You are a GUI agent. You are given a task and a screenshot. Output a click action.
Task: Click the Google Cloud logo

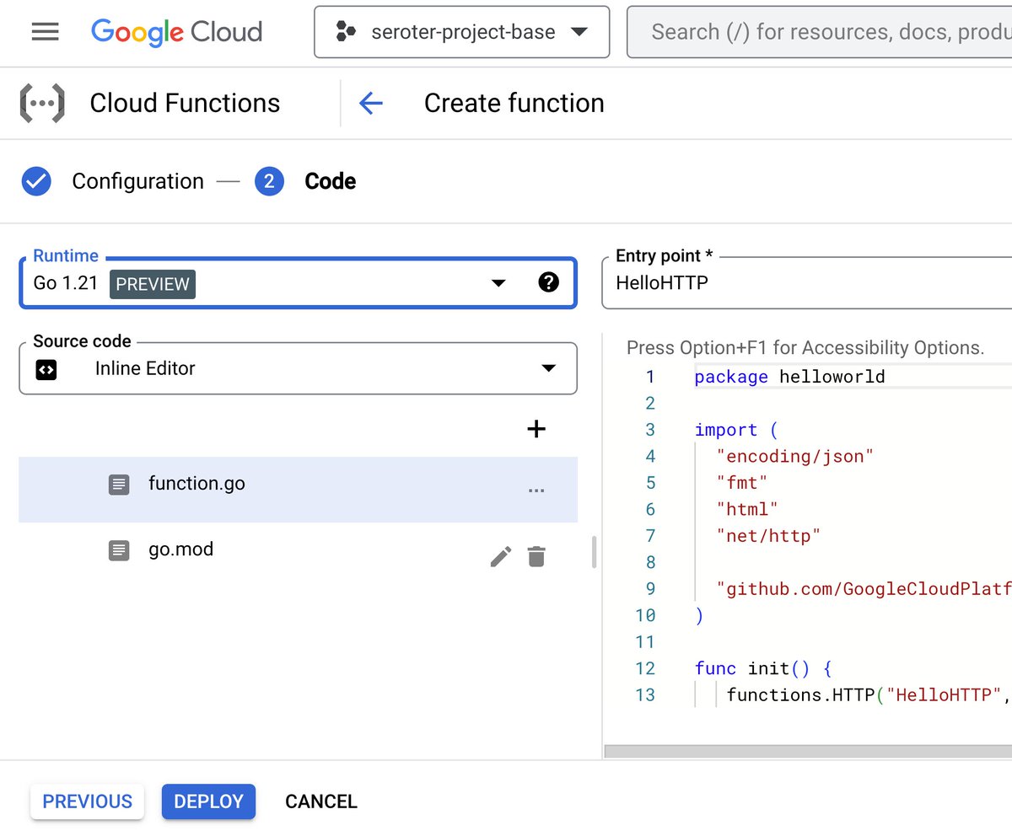pyautogui.click(x=177, y=32)
